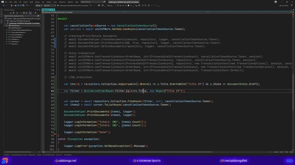Click Start Without Debugging icon in toolbar
Image resolution: width=295 pixels, height=165 pixels.
click(x=91, y=5)
